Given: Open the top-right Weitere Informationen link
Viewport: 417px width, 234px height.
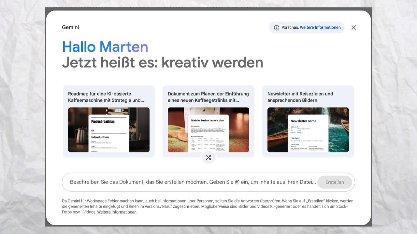Looking at the screenshot, I should tap(320, 28).
